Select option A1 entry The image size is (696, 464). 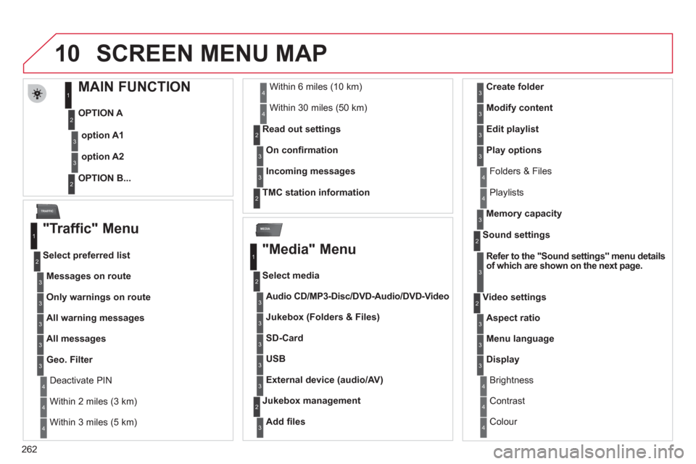pyautogui.click(x=102, y=135)
